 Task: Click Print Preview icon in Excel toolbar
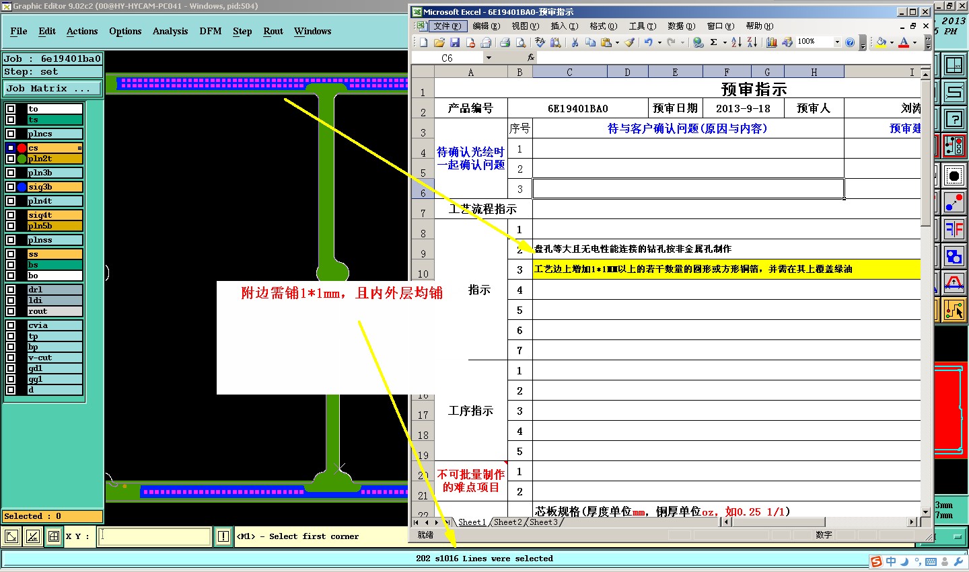pyautogui.click(x=520, y=42)
